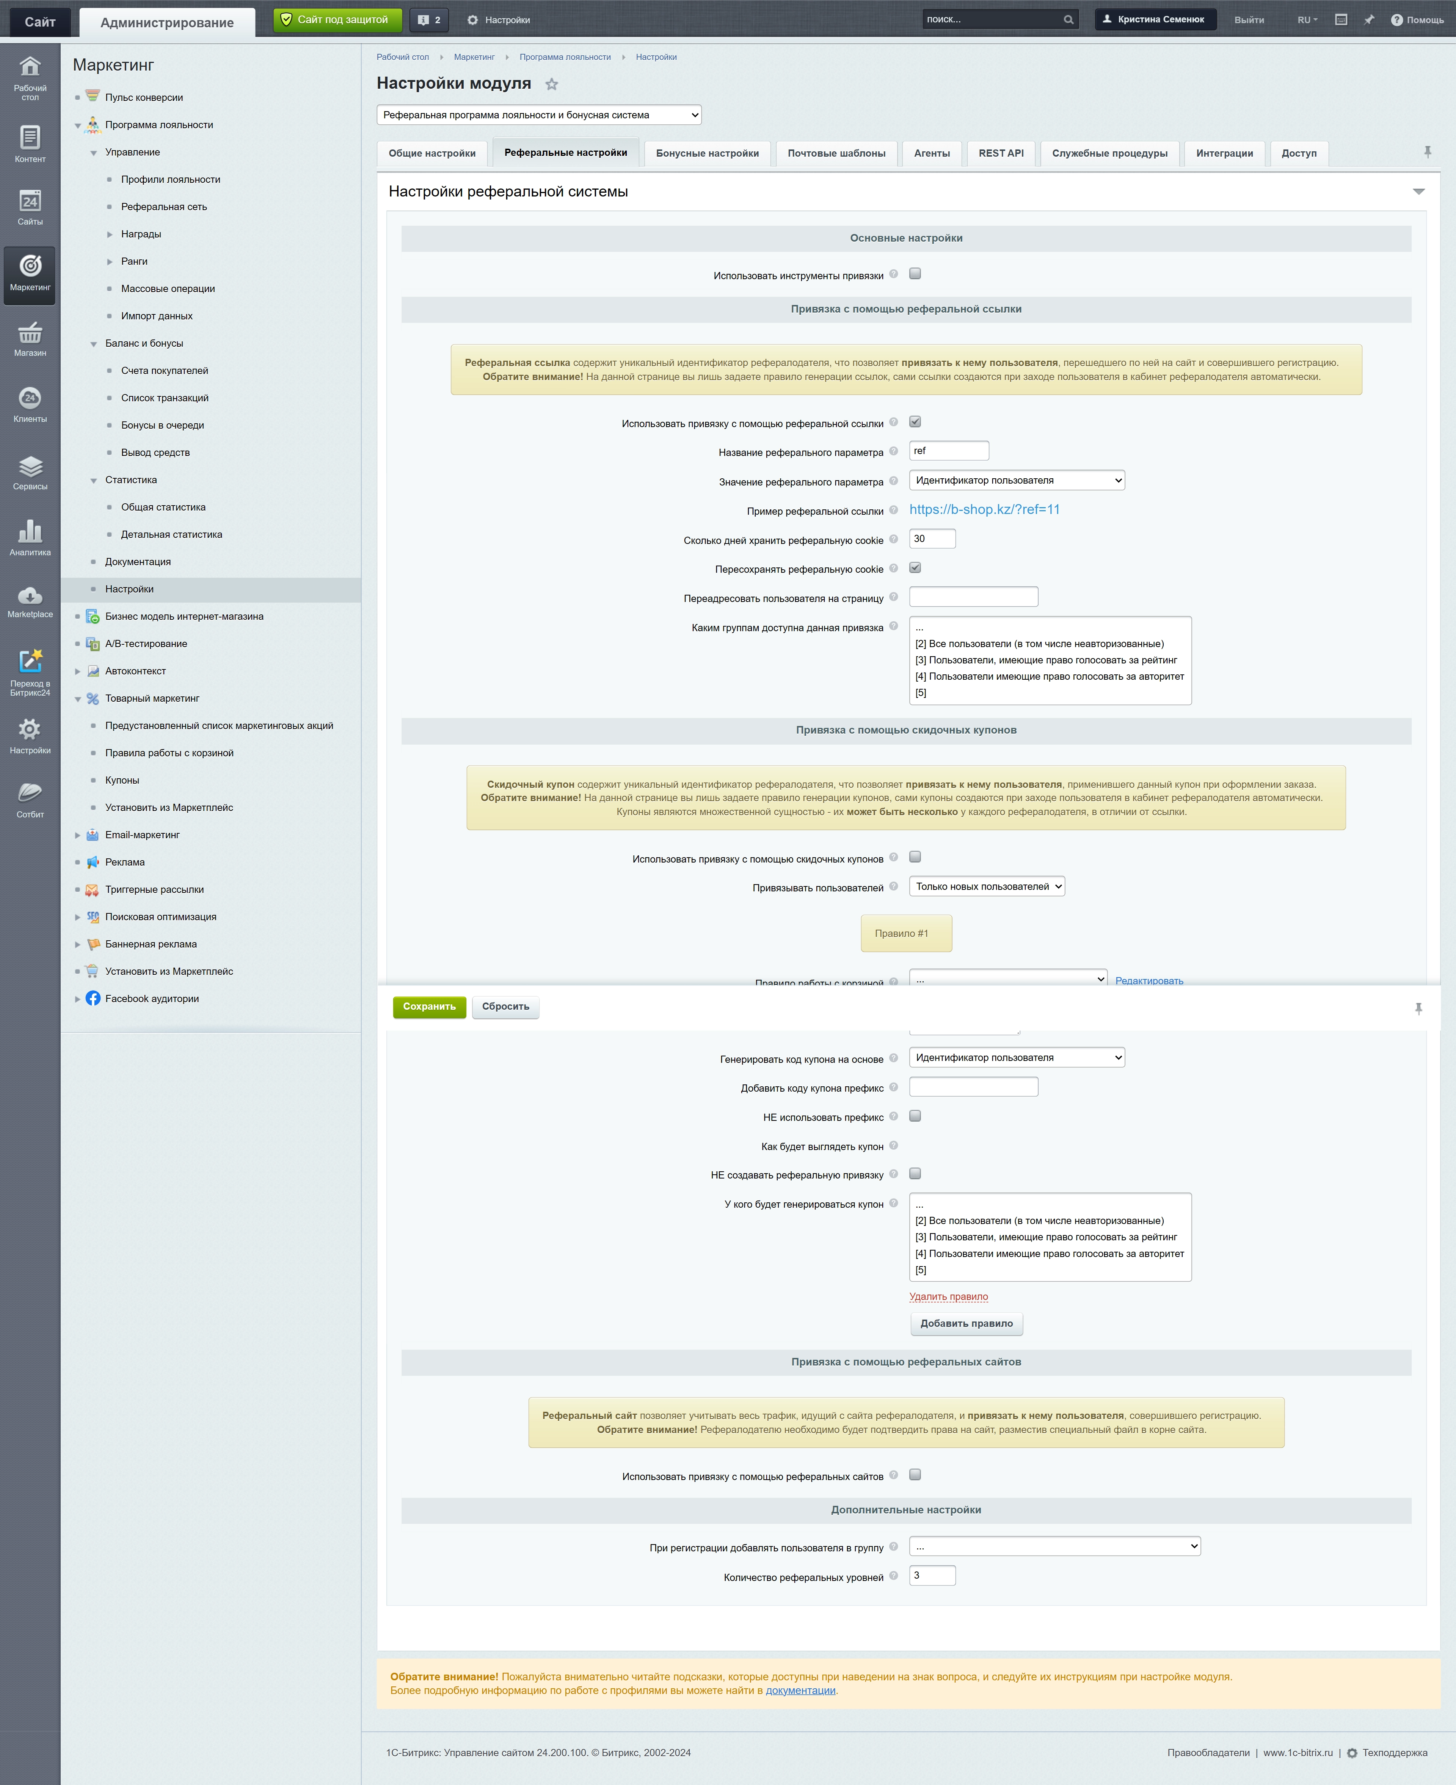Toggle Использовать инструменты привязки checkbox
Image resolution: width=1456 pixels, height=1785 pixels.
[x=915, y=273]
